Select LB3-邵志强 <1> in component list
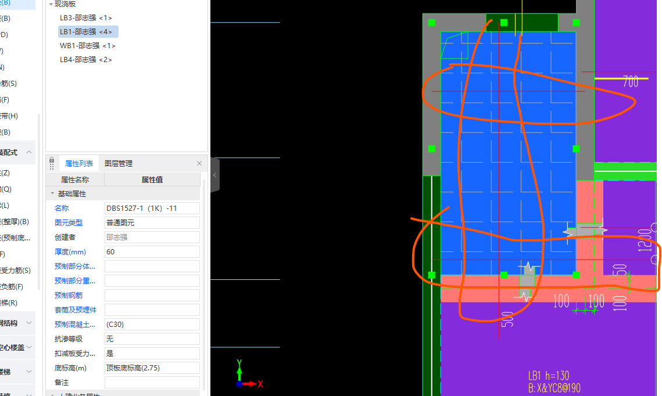Screen dimensions: 662x396 point(85,18)
